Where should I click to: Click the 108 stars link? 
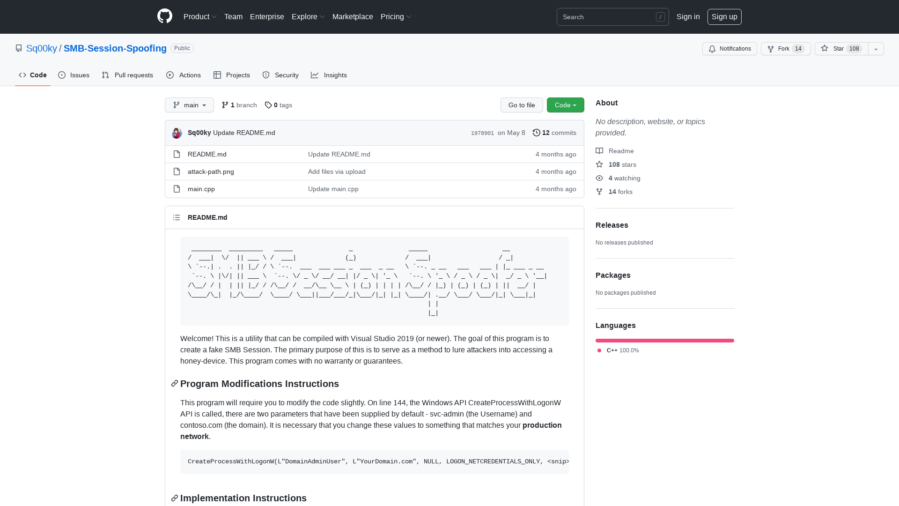point(616,164)
